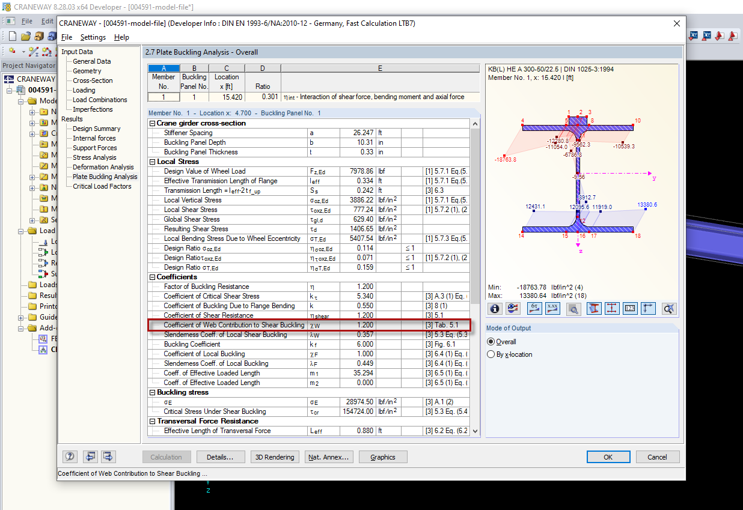Collapse the Crane girder cross-section group

tap(153, 123)
